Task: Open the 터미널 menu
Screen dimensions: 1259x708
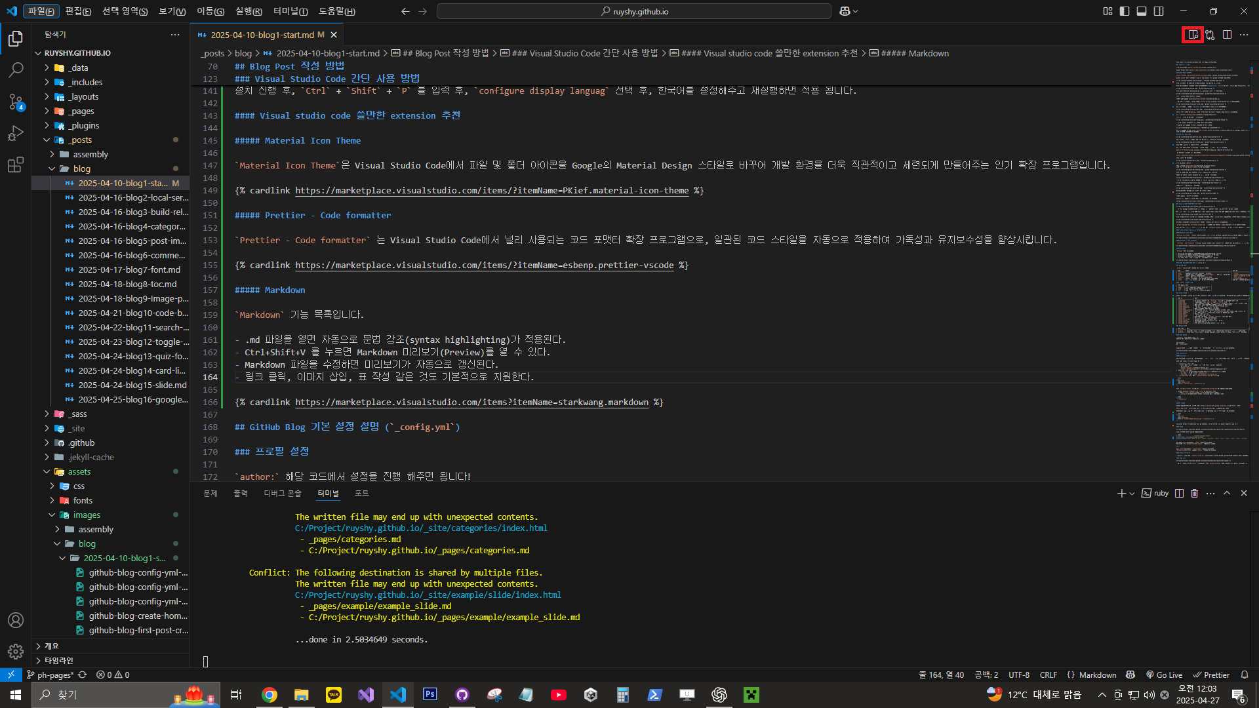Action: tap(291, 11)
